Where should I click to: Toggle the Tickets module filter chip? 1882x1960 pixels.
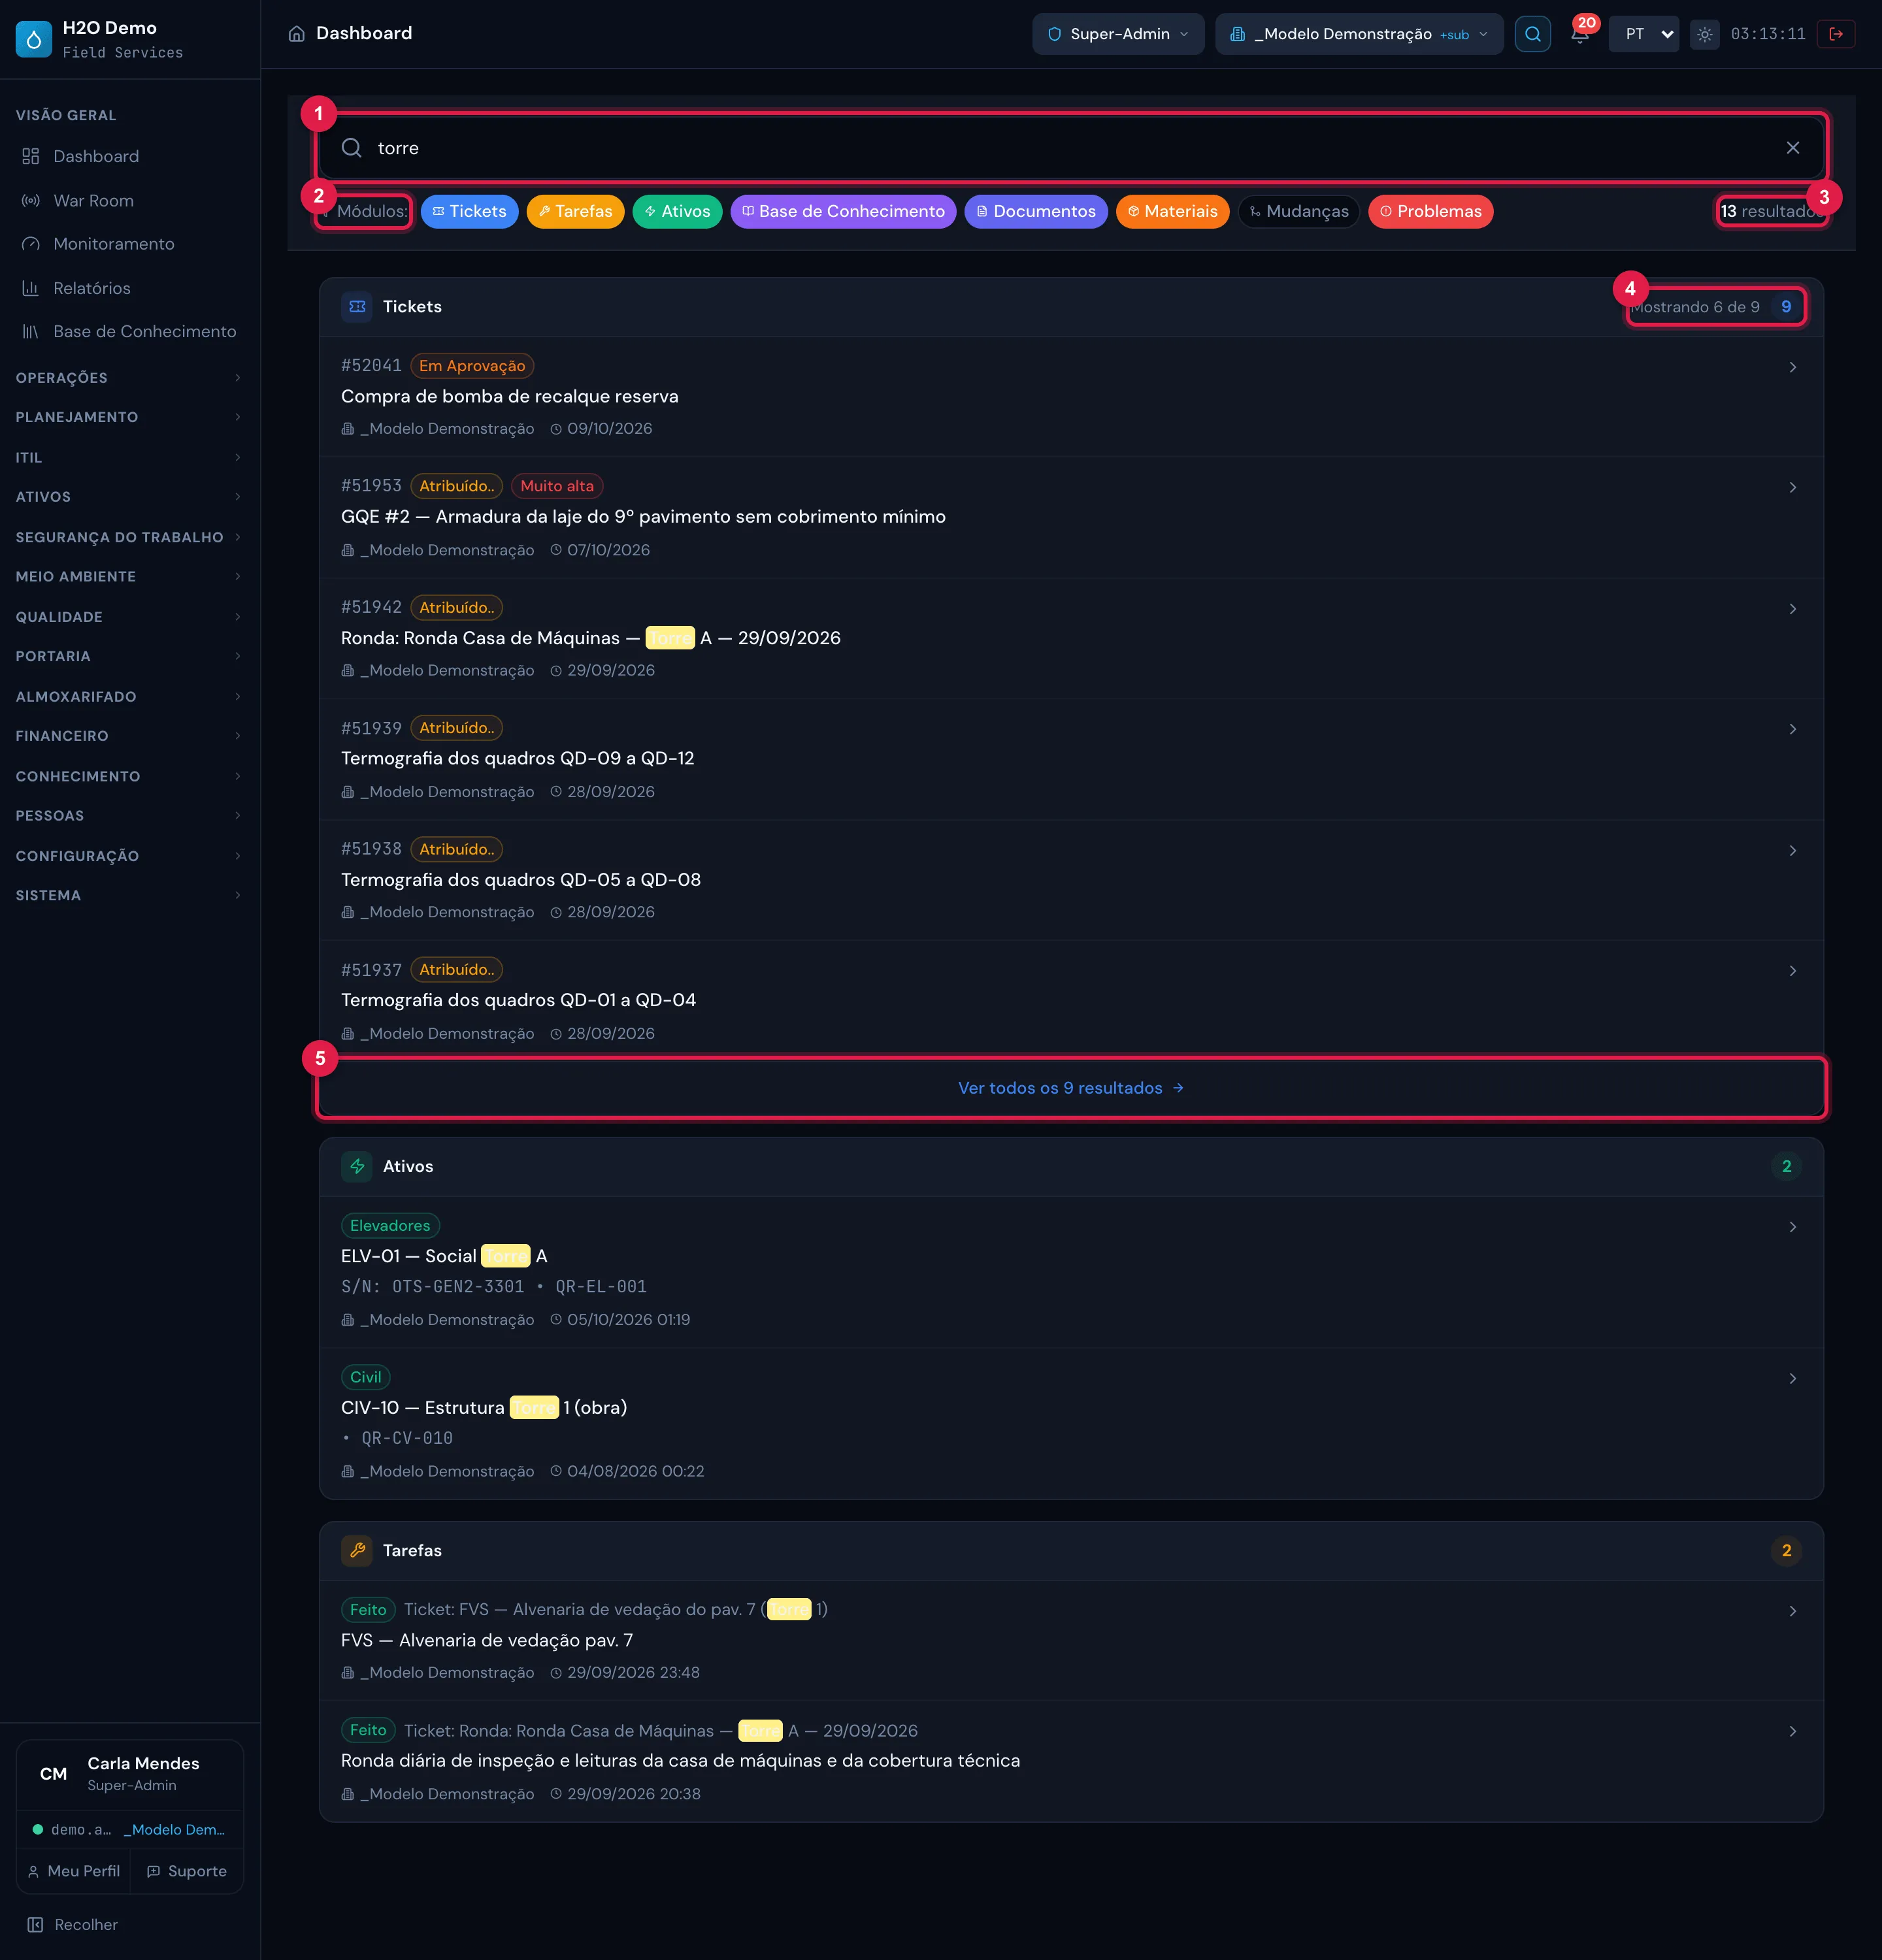coord(469,211)
